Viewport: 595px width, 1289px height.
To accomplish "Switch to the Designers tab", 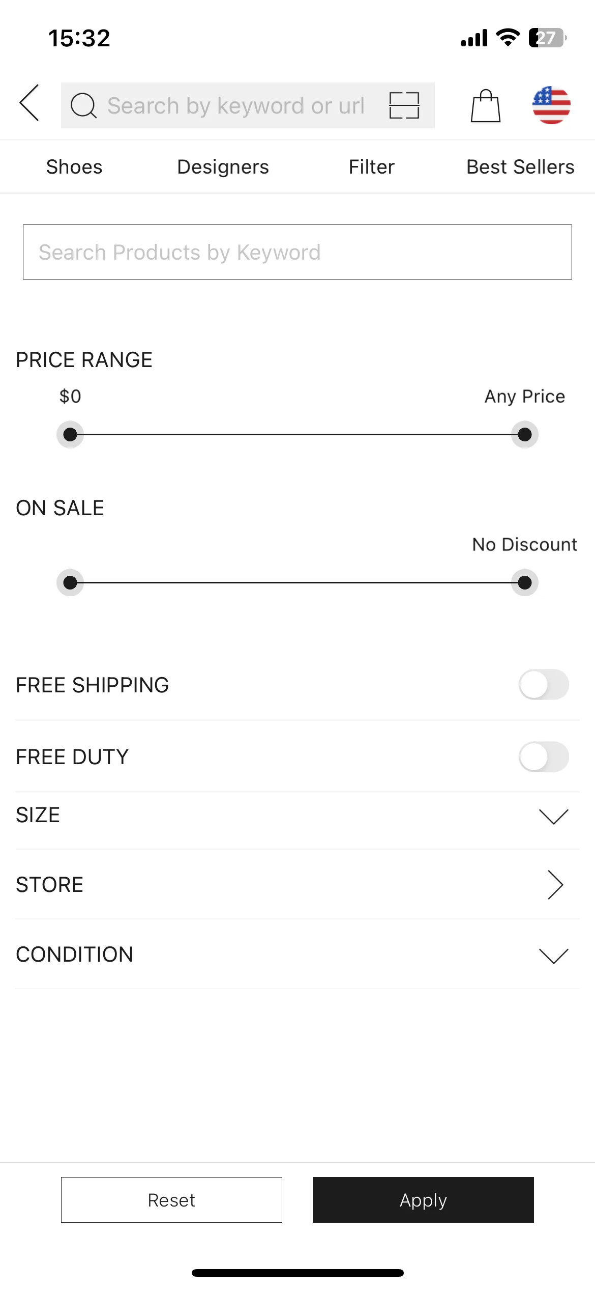I will [223, 167].
